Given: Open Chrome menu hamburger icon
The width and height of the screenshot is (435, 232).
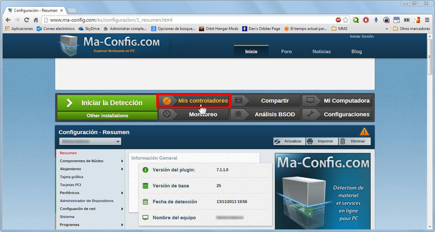Looking at the screenshot, I should 427,20.
